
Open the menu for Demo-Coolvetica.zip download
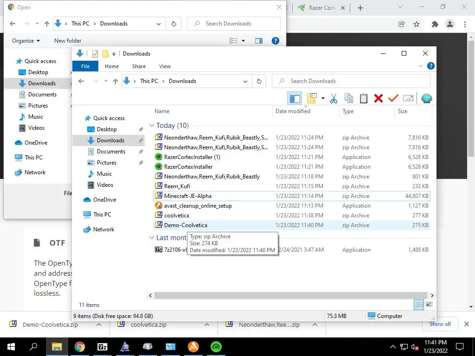[x=99, y=324]
